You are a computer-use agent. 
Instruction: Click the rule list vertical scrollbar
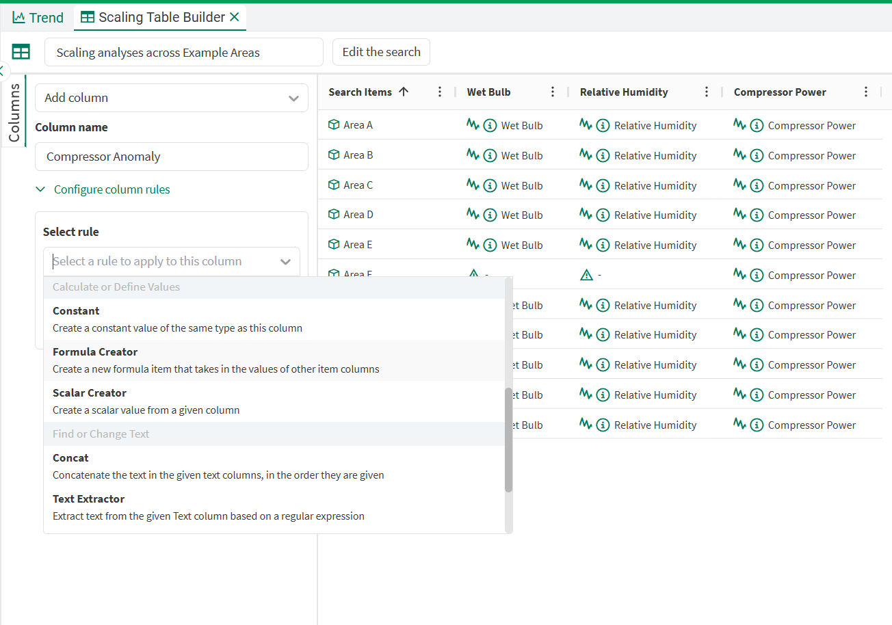point(508,439)
